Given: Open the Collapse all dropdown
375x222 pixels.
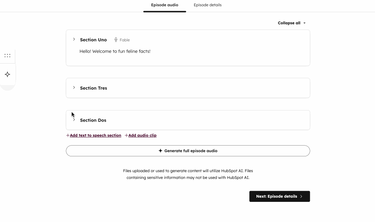Looking at the screenshot, I should (x=291, y=23).
